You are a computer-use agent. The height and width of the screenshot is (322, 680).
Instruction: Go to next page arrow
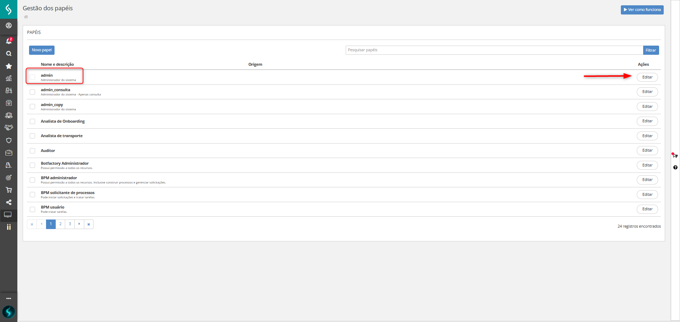[x=79, y=224]
